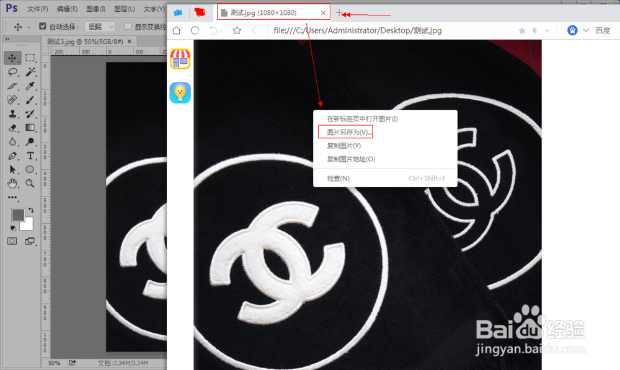Select the Spot Healing Brush tool
The width and height of the screenshot is (620, 370).
click(12, 100)
